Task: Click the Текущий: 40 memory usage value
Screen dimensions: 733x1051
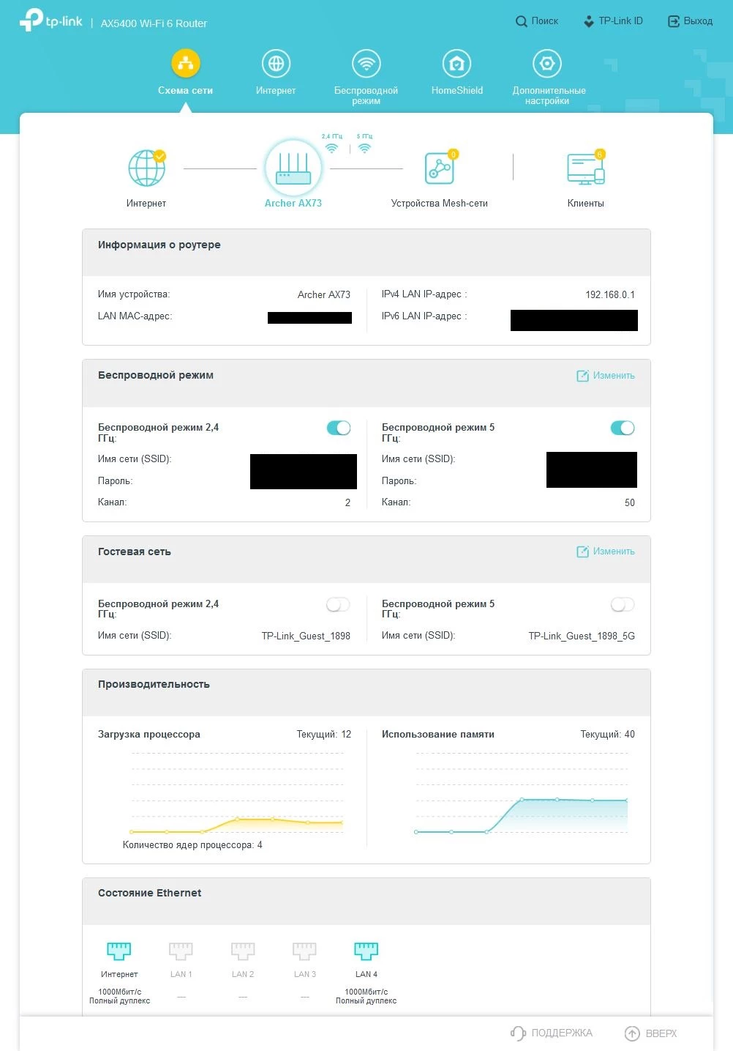Action: 608,734
